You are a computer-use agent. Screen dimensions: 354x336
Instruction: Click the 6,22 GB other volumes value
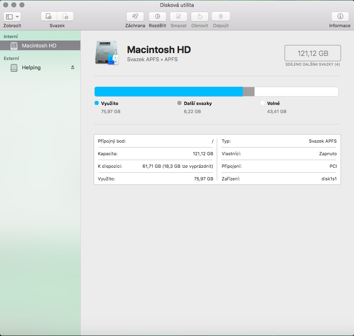[x=192, y=111]
